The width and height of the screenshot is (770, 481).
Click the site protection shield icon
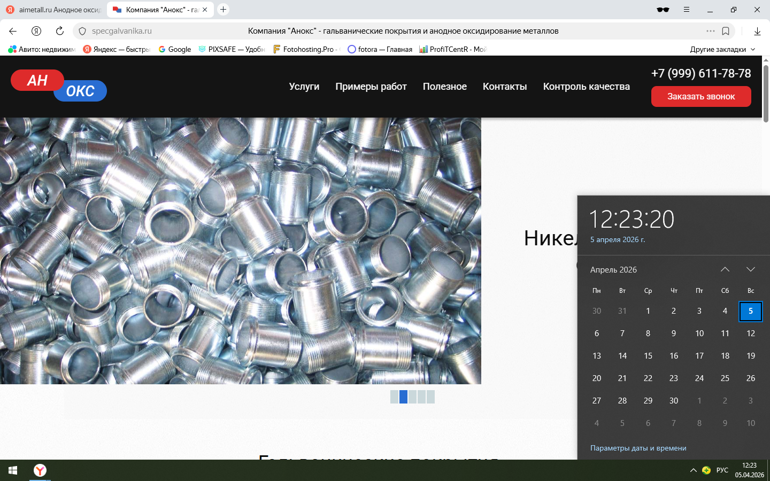tap(82, 31)
